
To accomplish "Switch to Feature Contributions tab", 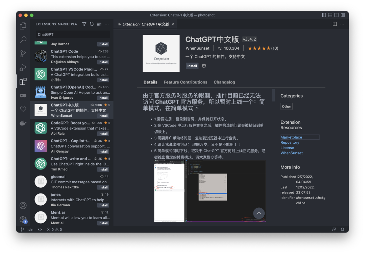I will 185,82.
